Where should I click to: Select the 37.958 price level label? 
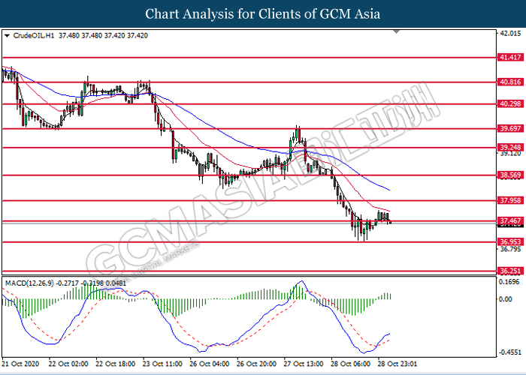(510, 200)
